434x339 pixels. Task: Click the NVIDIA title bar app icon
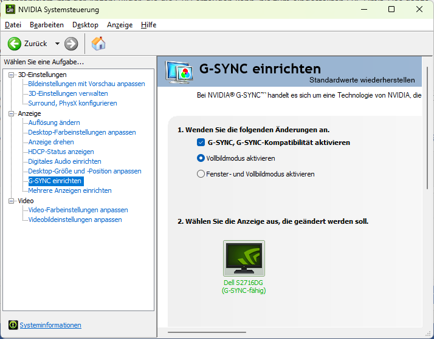(10, 9)
